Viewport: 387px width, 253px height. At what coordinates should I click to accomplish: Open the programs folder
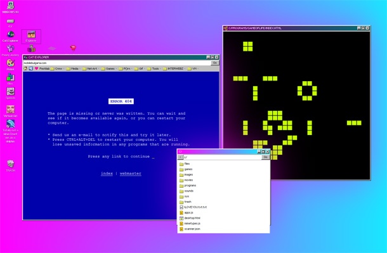click(188, 185)
